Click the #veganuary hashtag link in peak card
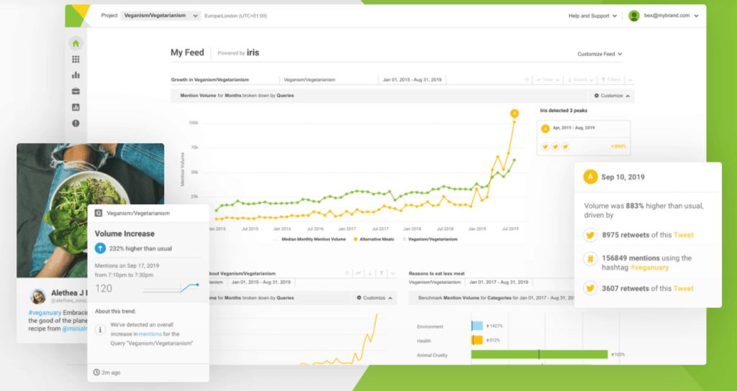The image size is (737, 391). (x=650, y=267)
